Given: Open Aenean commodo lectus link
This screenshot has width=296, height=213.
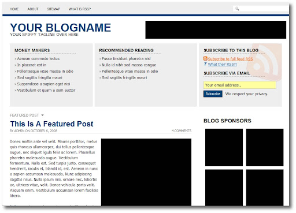Looking at the screenshot, I should click(x=38, y=58).
